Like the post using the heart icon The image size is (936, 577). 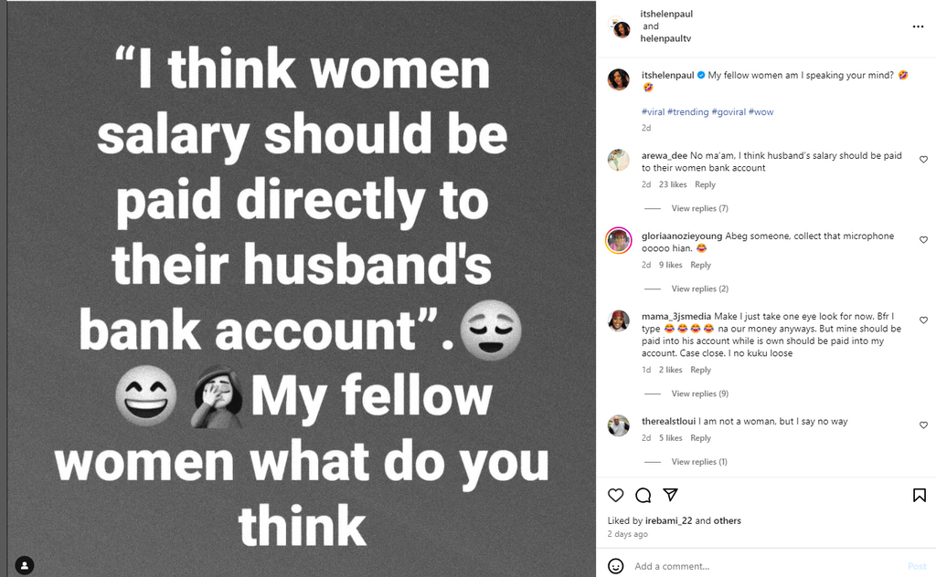(615, 495)
